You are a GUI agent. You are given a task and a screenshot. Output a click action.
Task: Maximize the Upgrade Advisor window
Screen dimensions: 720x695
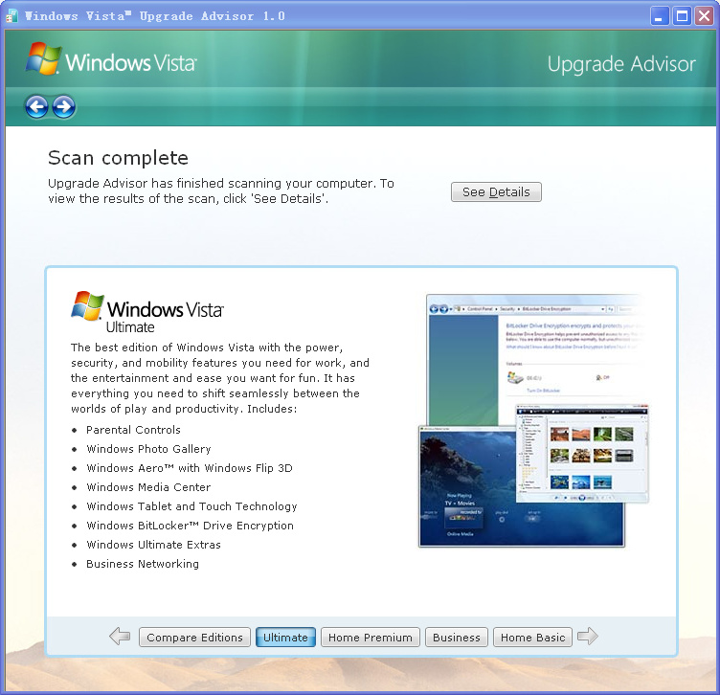coord(683,16)
